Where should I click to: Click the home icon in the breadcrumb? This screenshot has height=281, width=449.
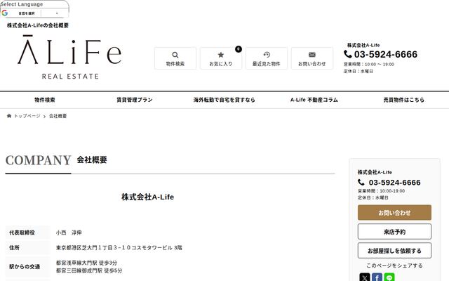(x=9, y=116)
